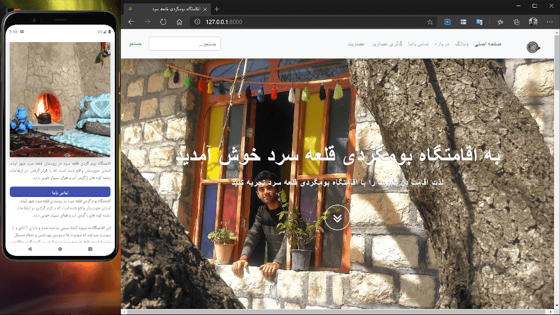Open the Favorites list icon

[500, 22]
